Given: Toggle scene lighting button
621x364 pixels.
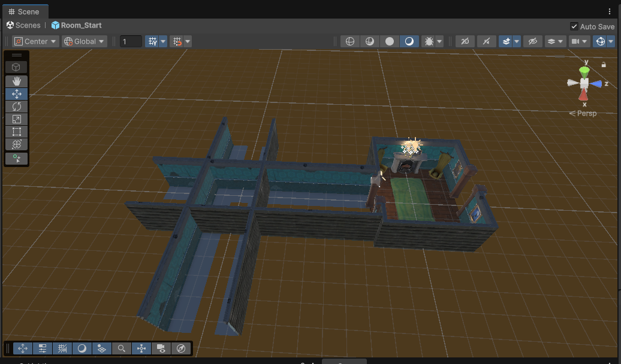Looking at the screenshot, I should 486,41.
